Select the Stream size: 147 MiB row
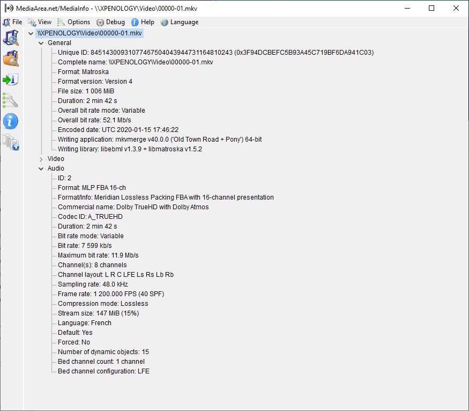The height and width of the screenshot is (411, 469). [99, 313]
